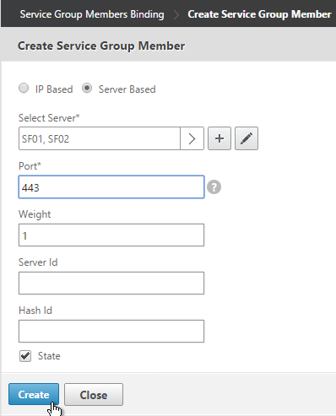Click the Create Service Group Member page heading
This screenshot has height=416, width=336.
[x=101, y=46]
